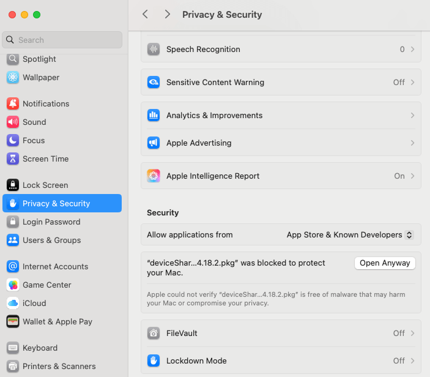The height and width of the screenshot is (377, 430).
Task: Click the Apple Advertising megaphone icon
Action: pos(154,143)
